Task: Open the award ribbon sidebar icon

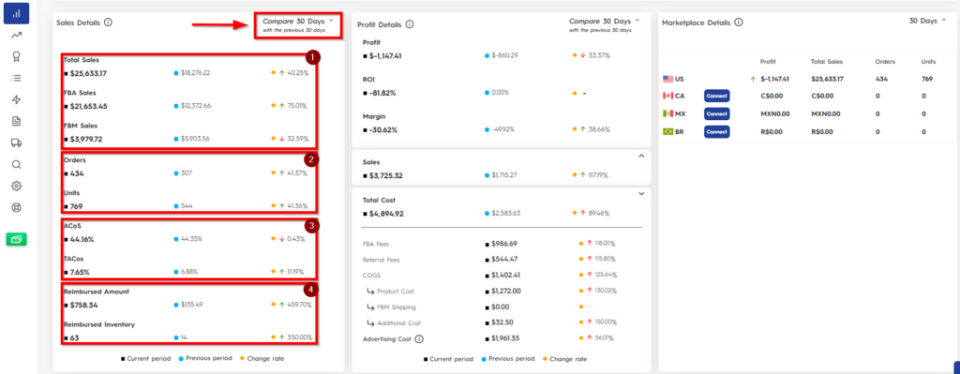Action: click(17, 56)
